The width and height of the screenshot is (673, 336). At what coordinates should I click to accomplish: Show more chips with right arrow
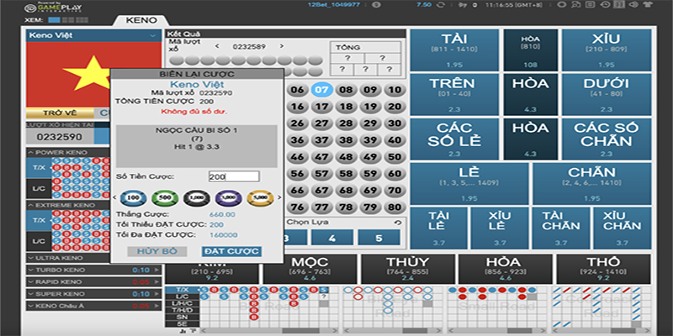point(279,197)
